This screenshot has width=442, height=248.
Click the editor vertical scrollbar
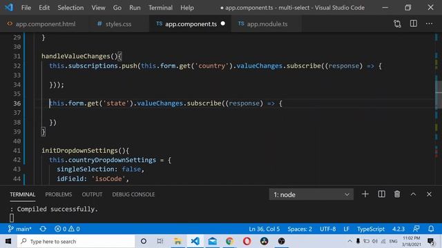pyautogui.click(x=439, y=94)
